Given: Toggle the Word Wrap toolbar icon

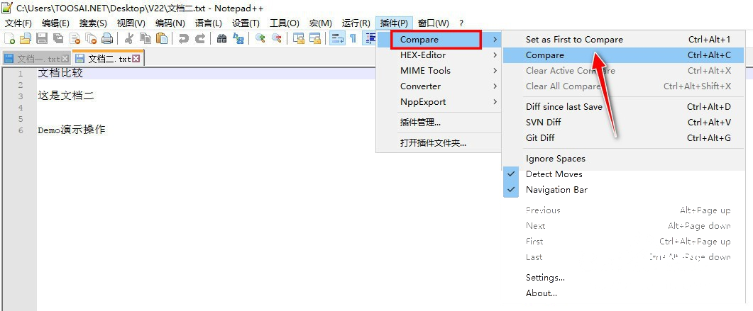Looking at the screenshot, I should pyautogui.click(x=337, y=38).
